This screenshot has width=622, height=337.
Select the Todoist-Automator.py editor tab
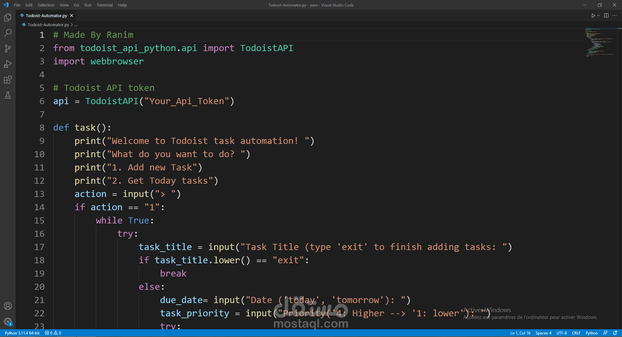(46, 16)
